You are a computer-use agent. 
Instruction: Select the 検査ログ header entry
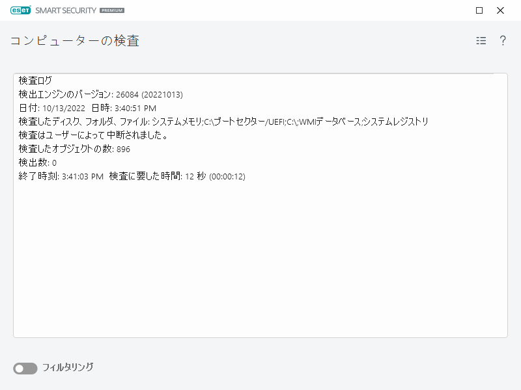tap(31, 81)
